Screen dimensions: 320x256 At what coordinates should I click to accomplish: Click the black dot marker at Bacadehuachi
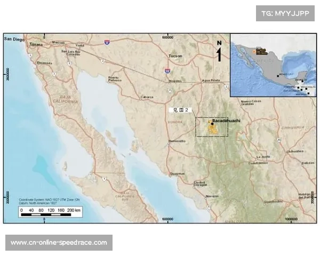(212, 124)
